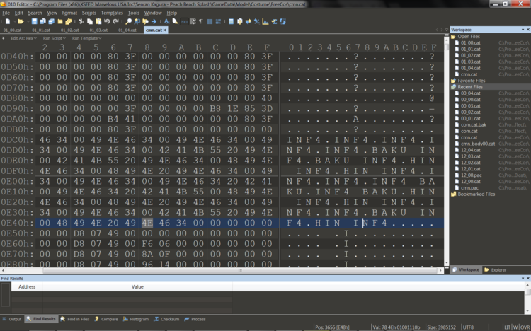
Task: Save the file with the floppy disk icon
Action: (x=34, y=21)
